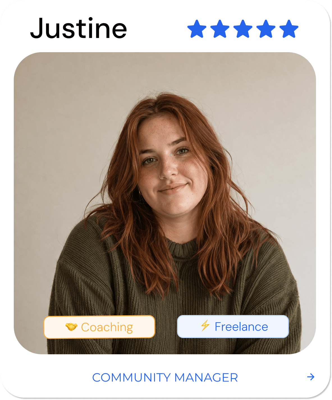The width and height of the screenshot is (332, 400).
Task: Open Justine's profile photo
Action: point(165,203)
